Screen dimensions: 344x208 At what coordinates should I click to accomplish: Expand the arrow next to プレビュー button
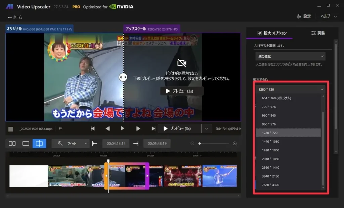pyautogui.click(x=207, y=128)
